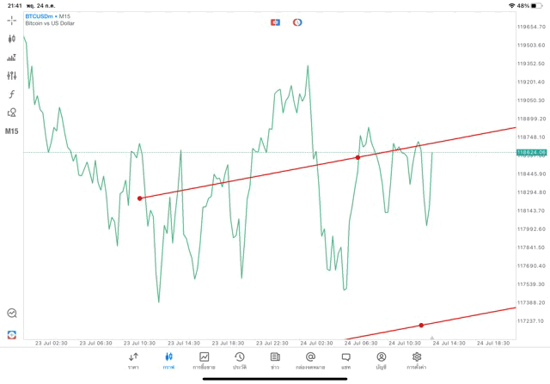Open the บัญชี accounts tab
Viewport: 550px width, 384px height.
pyautogui.click(x=382, y=361)
